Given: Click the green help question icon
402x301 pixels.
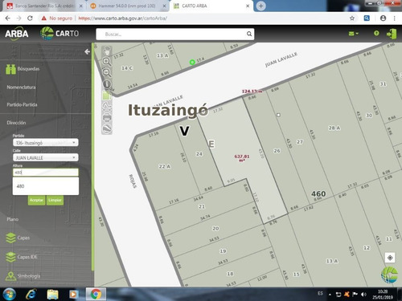Looking at the screenshot, I should click(x=376, y=33).
